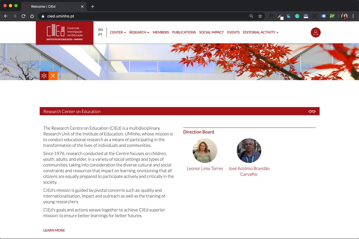Image resolution: width=359 pixels, height=239 pixels.
Task: Bookmark this page with the star icon
Action: [260, 16]
